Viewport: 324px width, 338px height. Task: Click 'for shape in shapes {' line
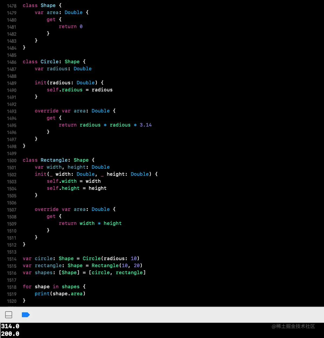[x=54, y=287]
